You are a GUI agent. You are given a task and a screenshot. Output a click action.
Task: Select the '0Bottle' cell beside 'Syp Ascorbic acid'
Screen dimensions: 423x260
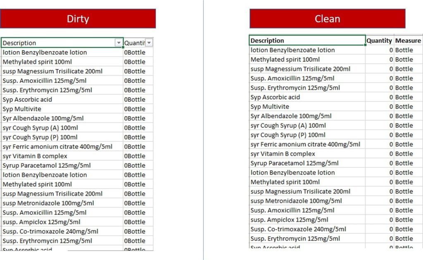(135, 99)
